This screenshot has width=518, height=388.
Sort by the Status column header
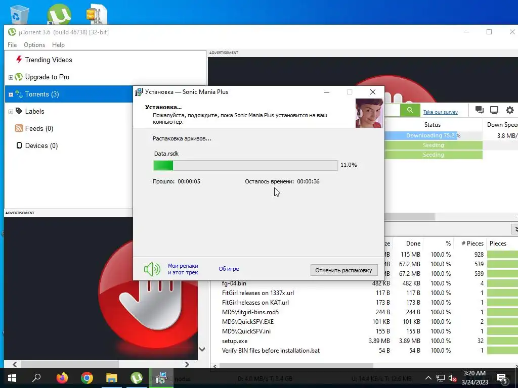[x=433, y=125]
